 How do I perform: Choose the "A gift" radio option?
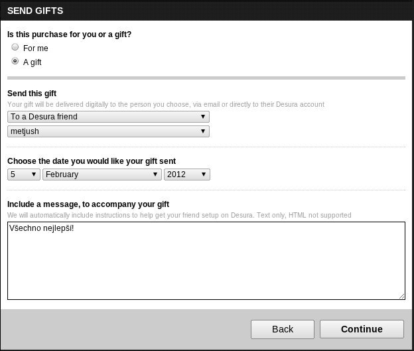pyautogui.click(x=15, y=62)
